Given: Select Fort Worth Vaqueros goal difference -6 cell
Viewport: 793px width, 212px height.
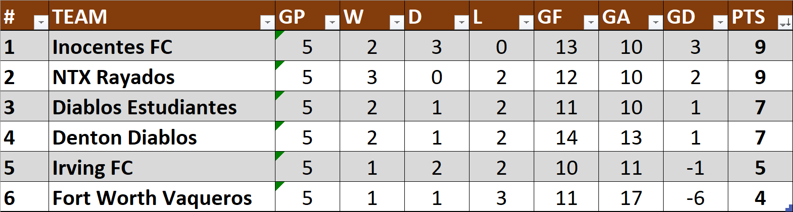Looking at the screenshot, I should [695, 197].
